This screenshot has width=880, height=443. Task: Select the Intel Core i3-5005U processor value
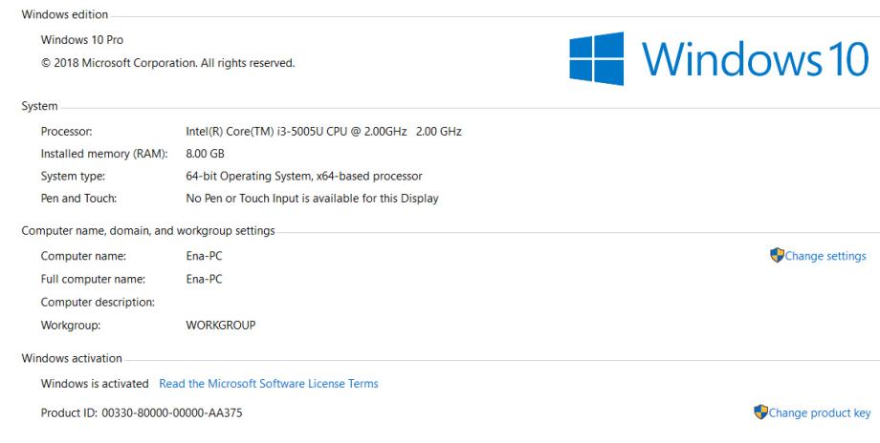point(323,131)
